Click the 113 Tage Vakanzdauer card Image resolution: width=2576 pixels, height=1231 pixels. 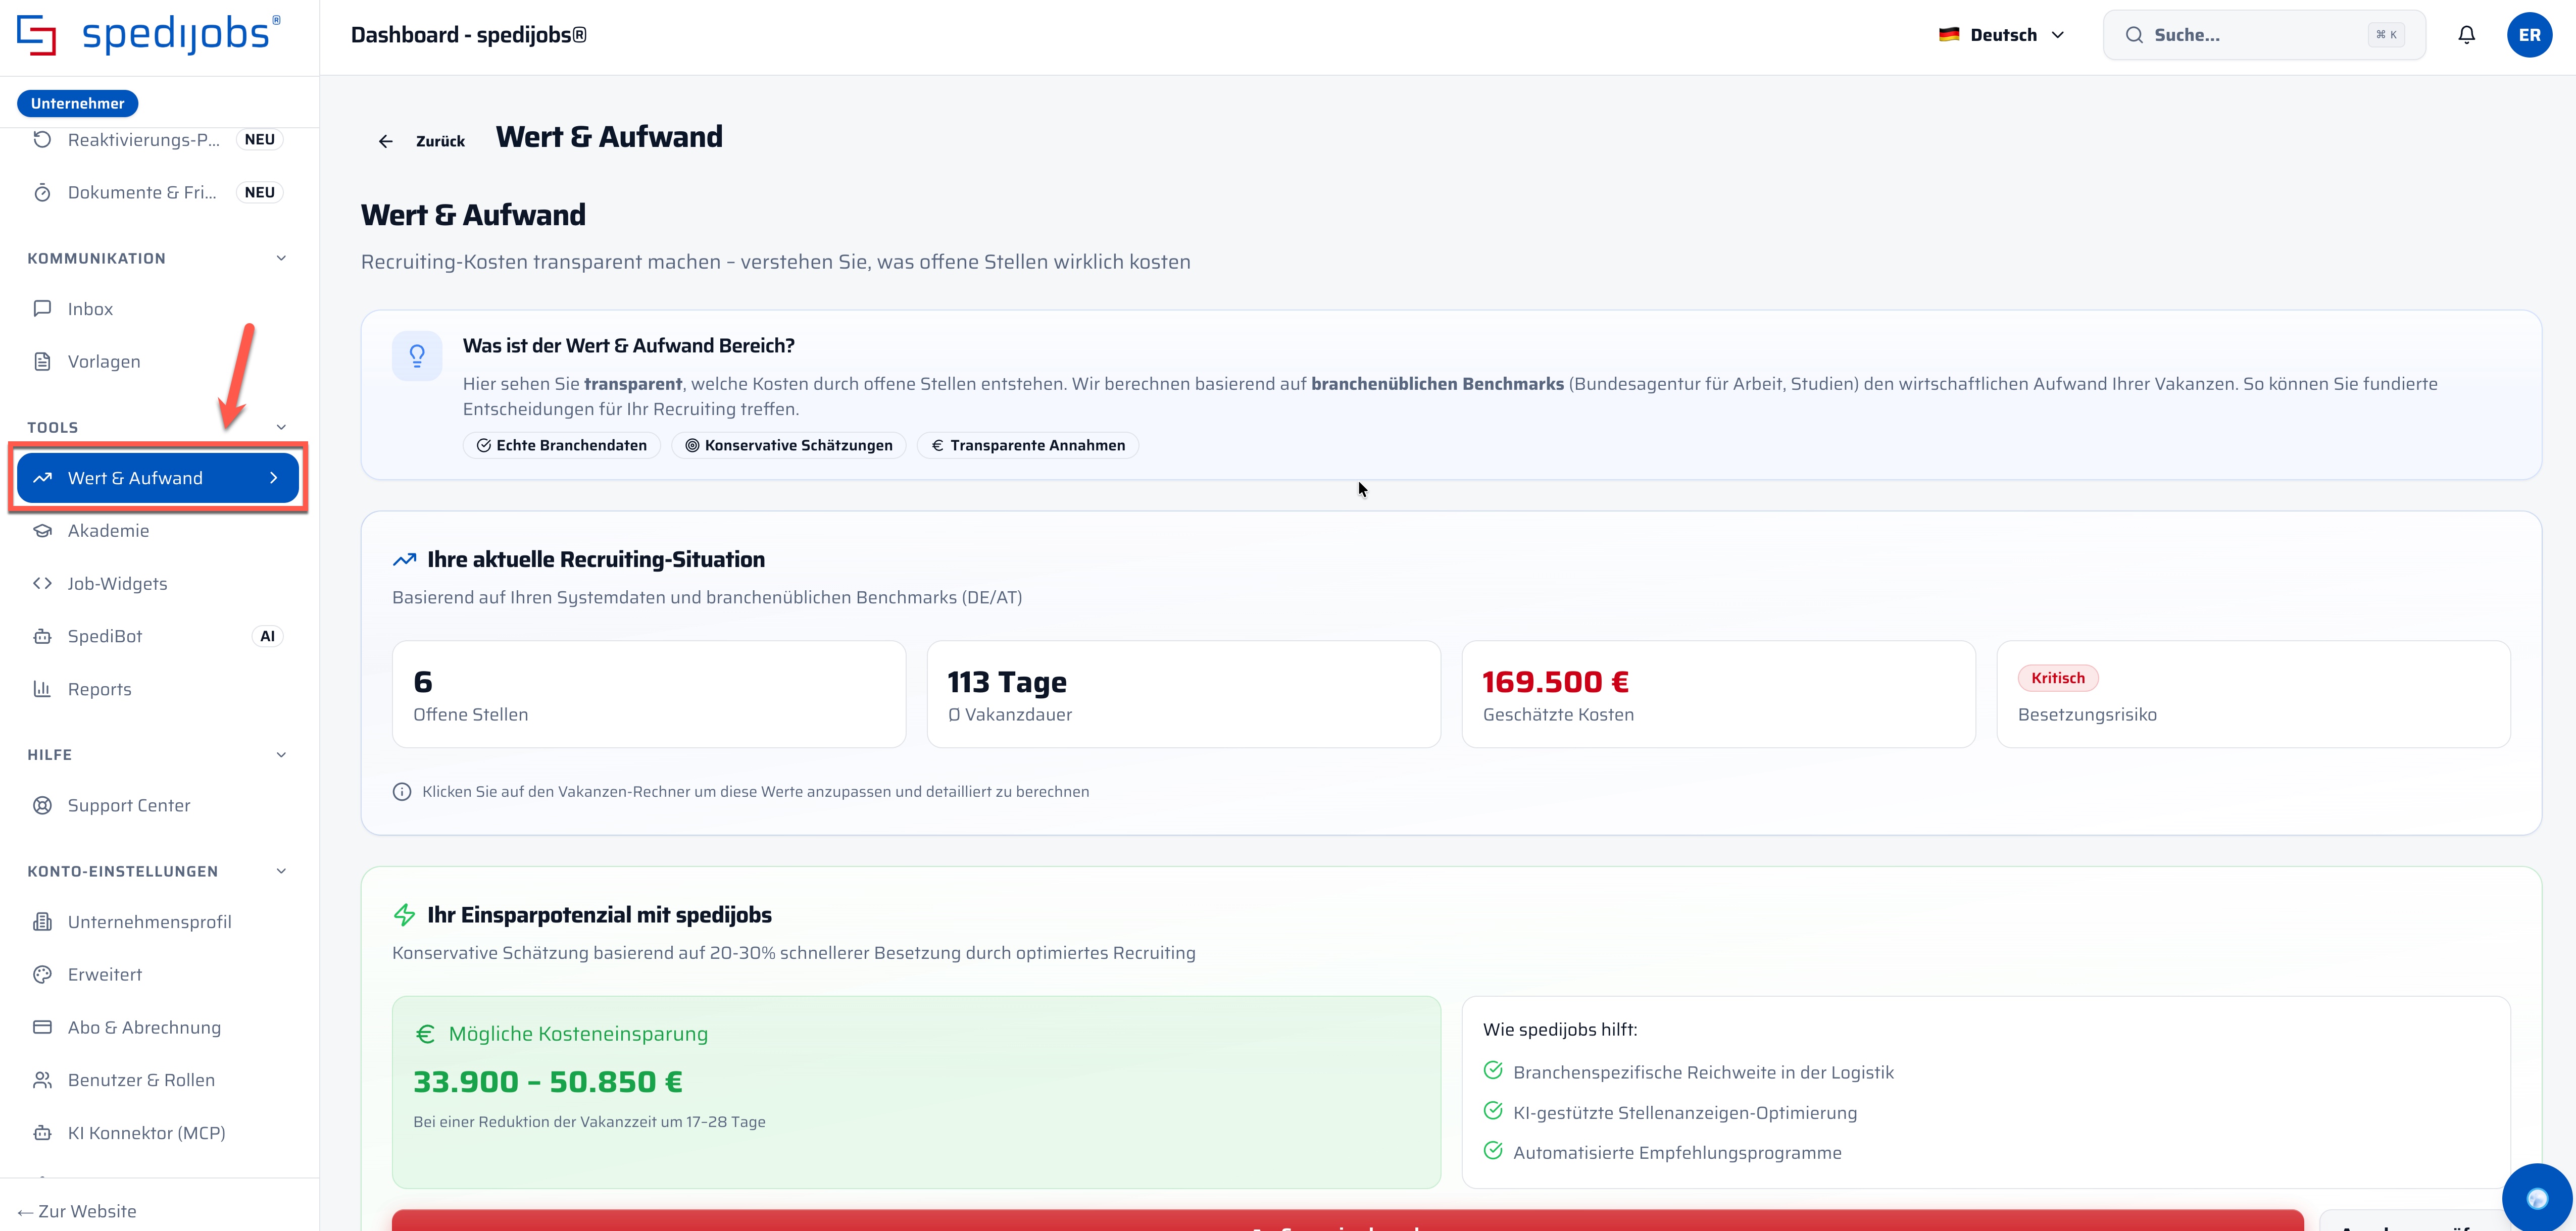[x=1184, y=694]
